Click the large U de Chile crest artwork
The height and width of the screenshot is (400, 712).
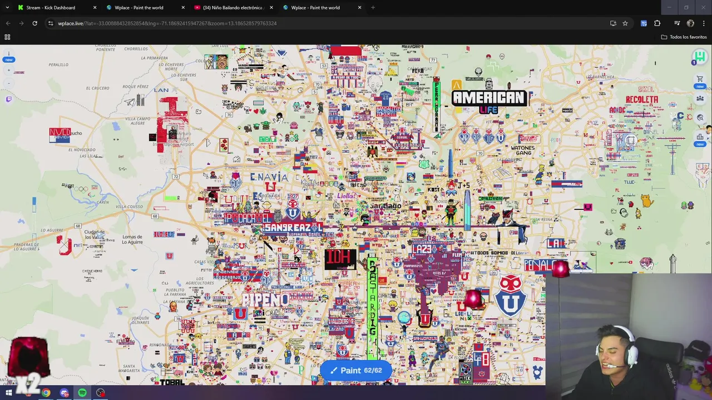(x=510, y=294)
